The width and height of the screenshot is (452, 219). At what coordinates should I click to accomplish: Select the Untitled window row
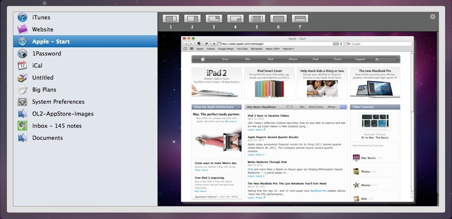point(85,78)
